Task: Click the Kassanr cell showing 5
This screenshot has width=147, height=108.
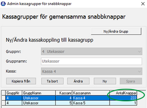Action: click(x=64, y=103)
